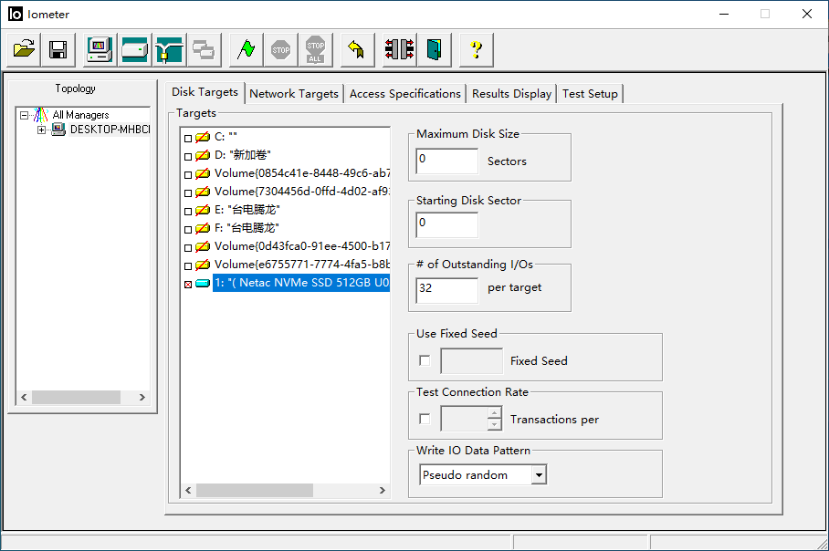Click the D: drive crossed disk icon
This screenshot has height=551, width=829.
(x=203, y=155)
